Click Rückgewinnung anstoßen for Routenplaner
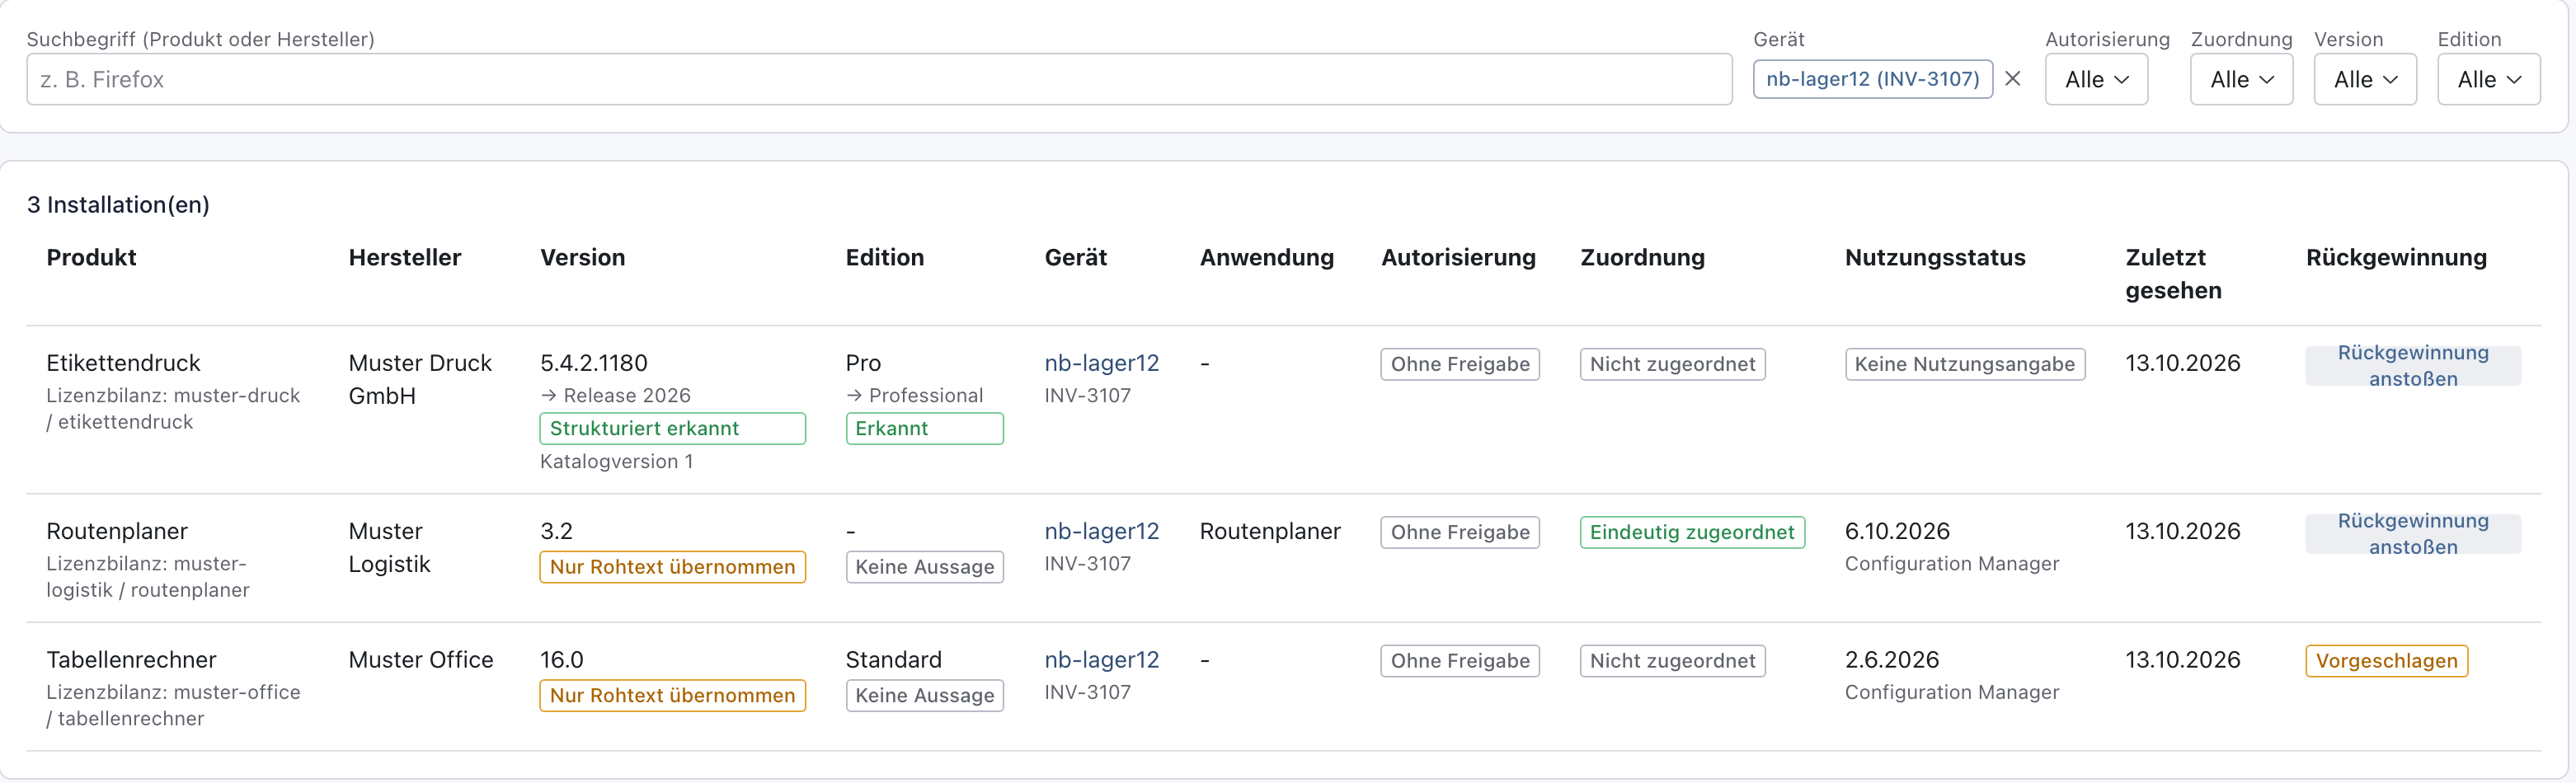This screenshot has height=783, width=2576. coord(2412,534)
